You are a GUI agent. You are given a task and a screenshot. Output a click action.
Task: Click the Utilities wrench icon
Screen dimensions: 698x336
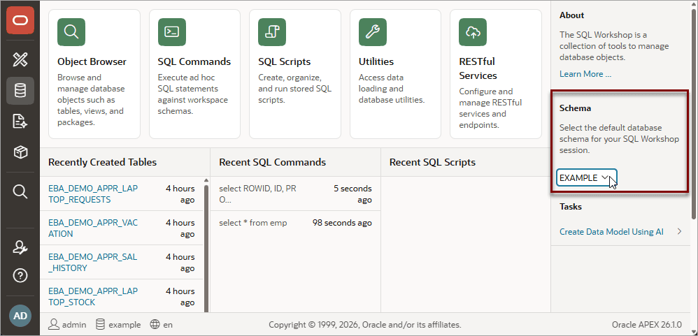(x=373, y=32)
